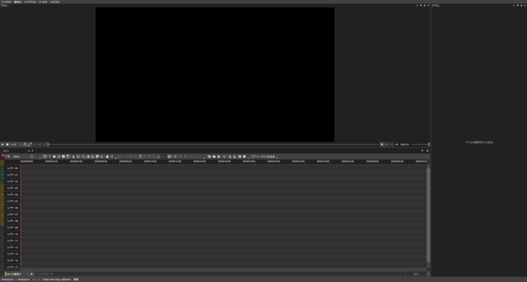The width and height of the screenshot is (527, 282).
Task: Click the timeline zoom slider
Action: coord(29,156)
